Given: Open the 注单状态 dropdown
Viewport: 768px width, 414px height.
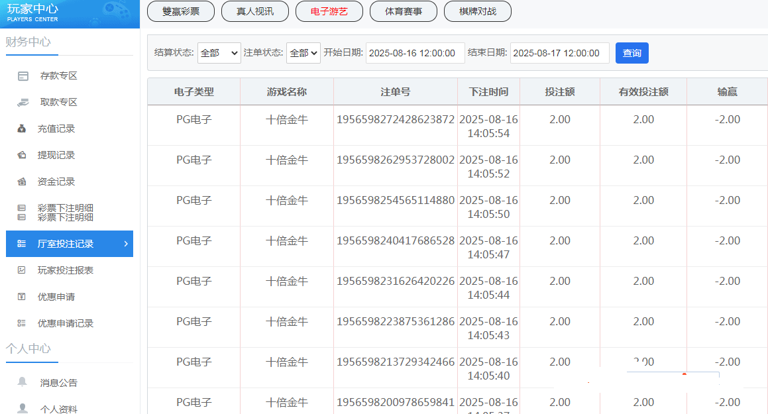Looking at the screenshot, I should point(303,53).
